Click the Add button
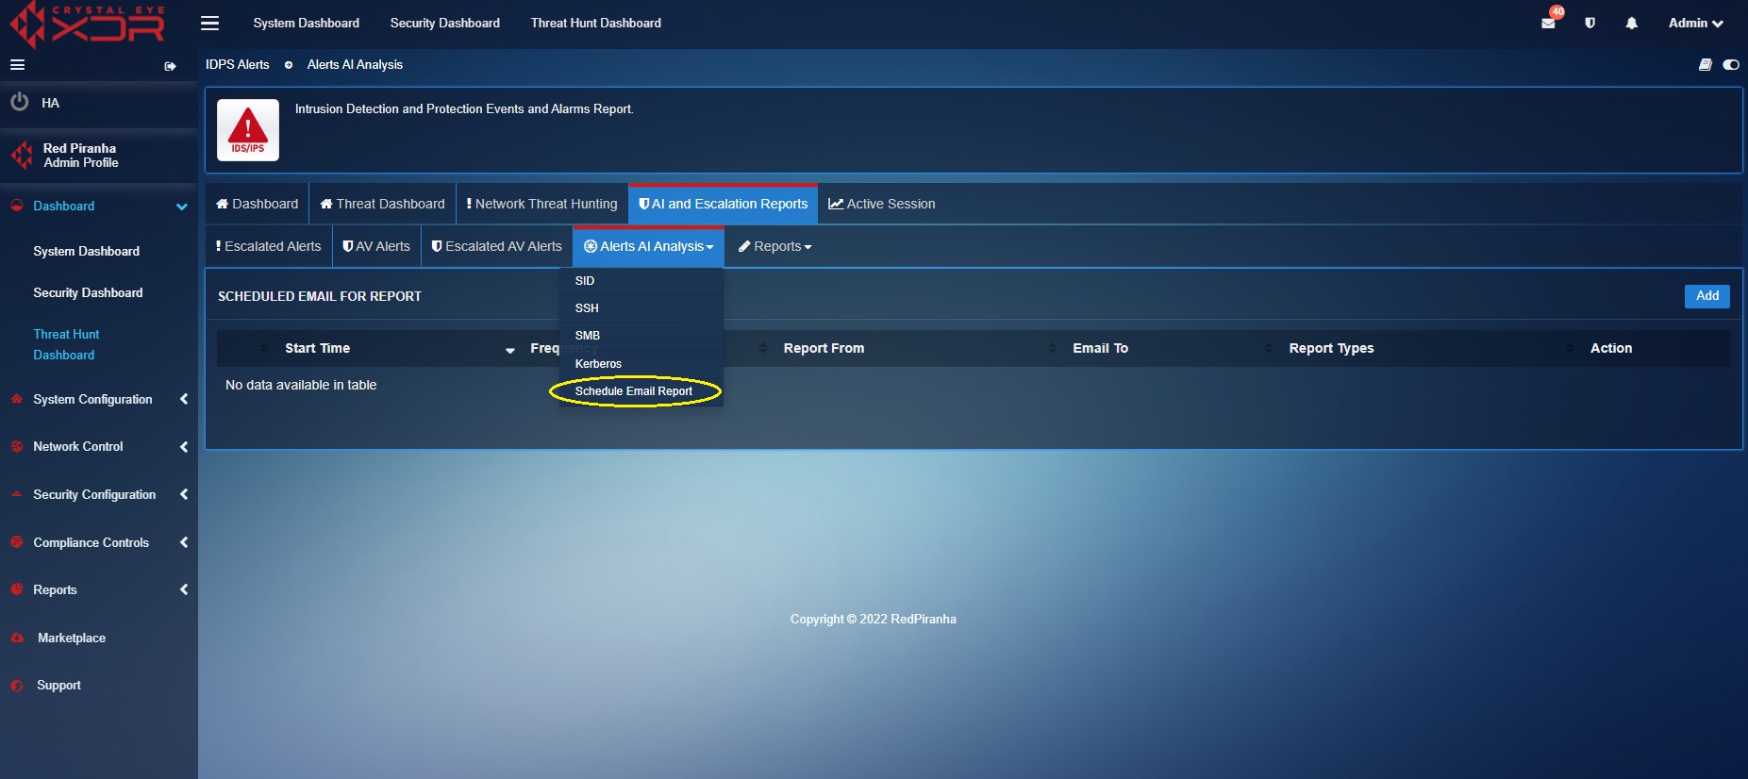 pos(1706,296)
